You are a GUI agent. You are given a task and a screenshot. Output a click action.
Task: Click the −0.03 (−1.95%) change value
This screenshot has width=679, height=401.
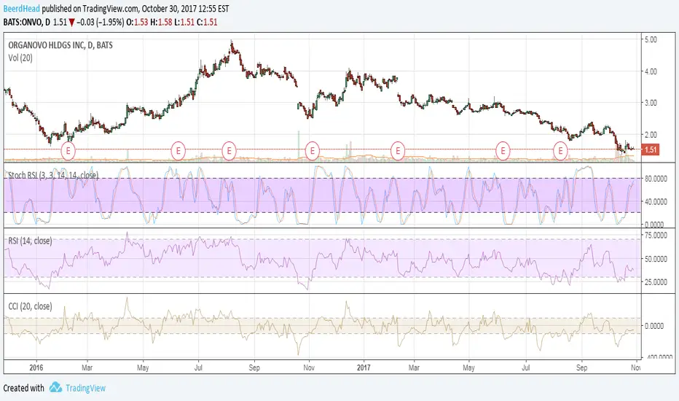pyautogui.click(x=101, y=22)
